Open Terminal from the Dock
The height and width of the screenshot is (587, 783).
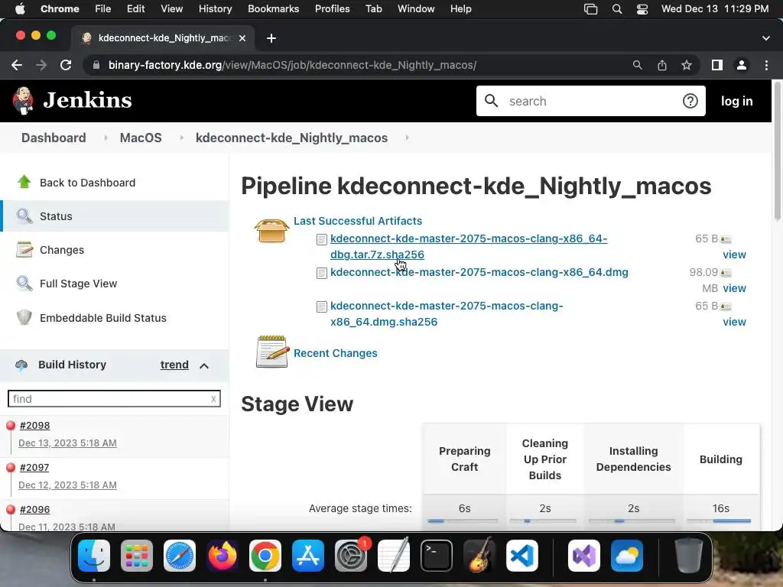pos(437,556)
